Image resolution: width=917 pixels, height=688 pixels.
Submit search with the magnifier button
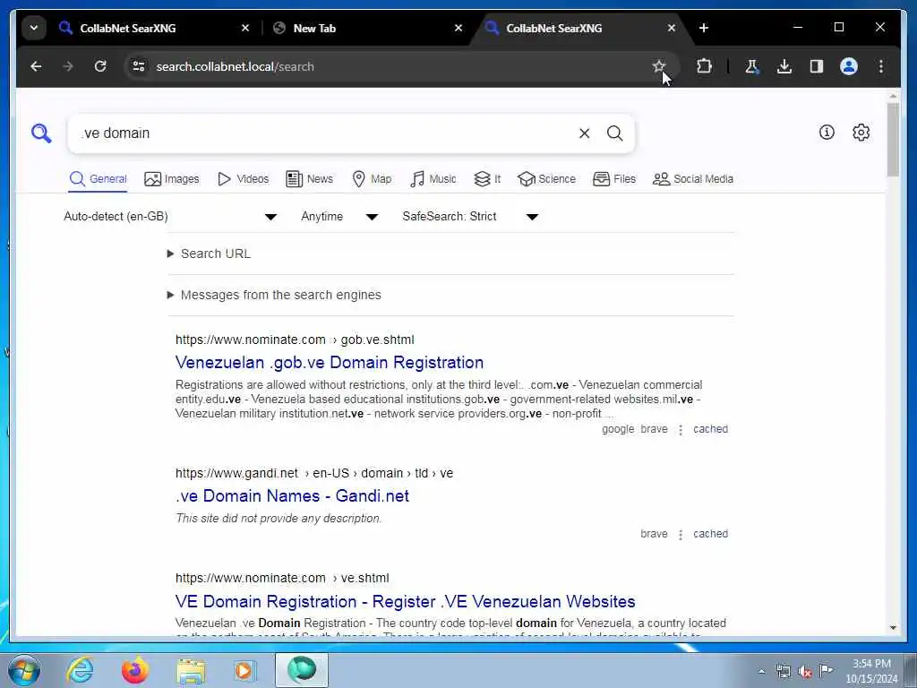[614, 133]
